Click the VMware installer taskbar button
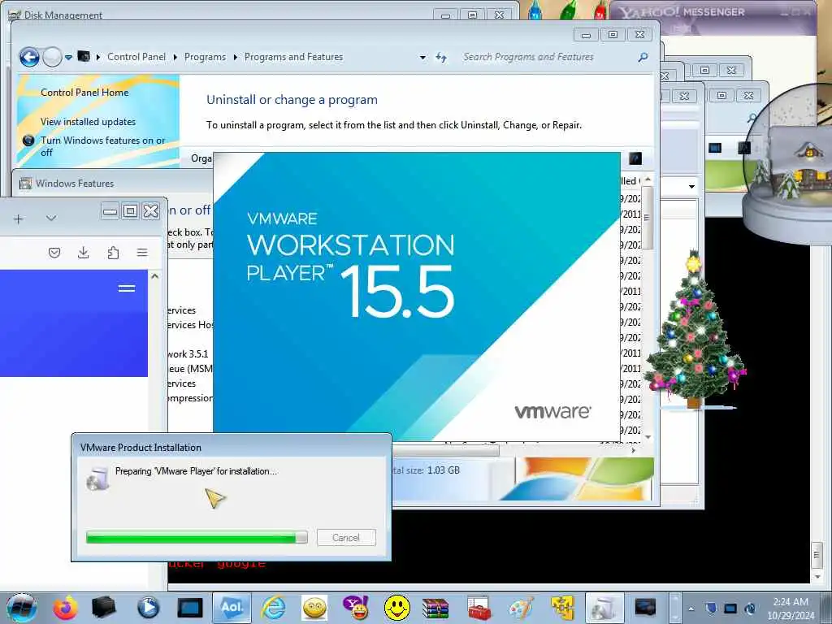 pyautogui.click(x=604, y=608)
